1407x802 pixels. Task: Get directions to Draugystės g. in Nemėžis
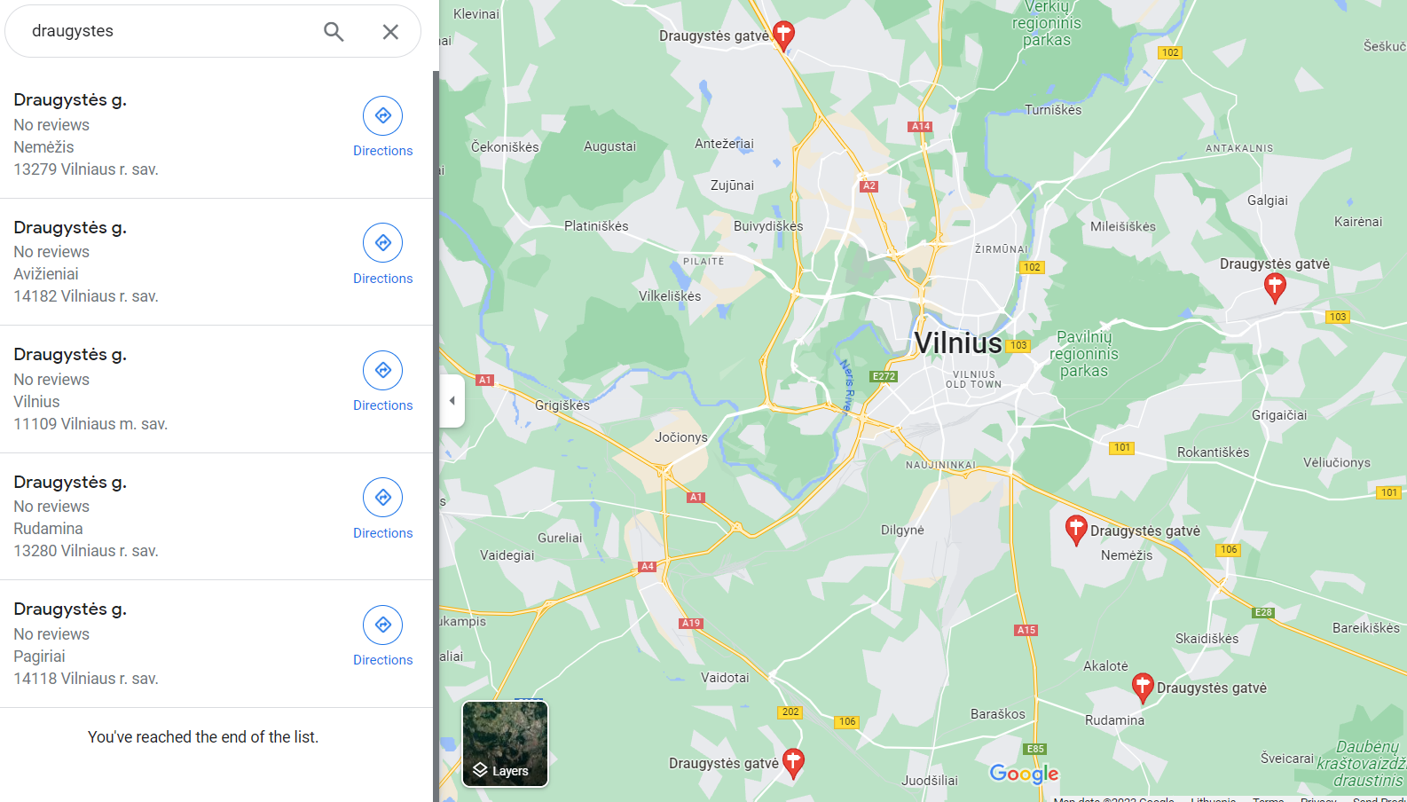(382, 127)
